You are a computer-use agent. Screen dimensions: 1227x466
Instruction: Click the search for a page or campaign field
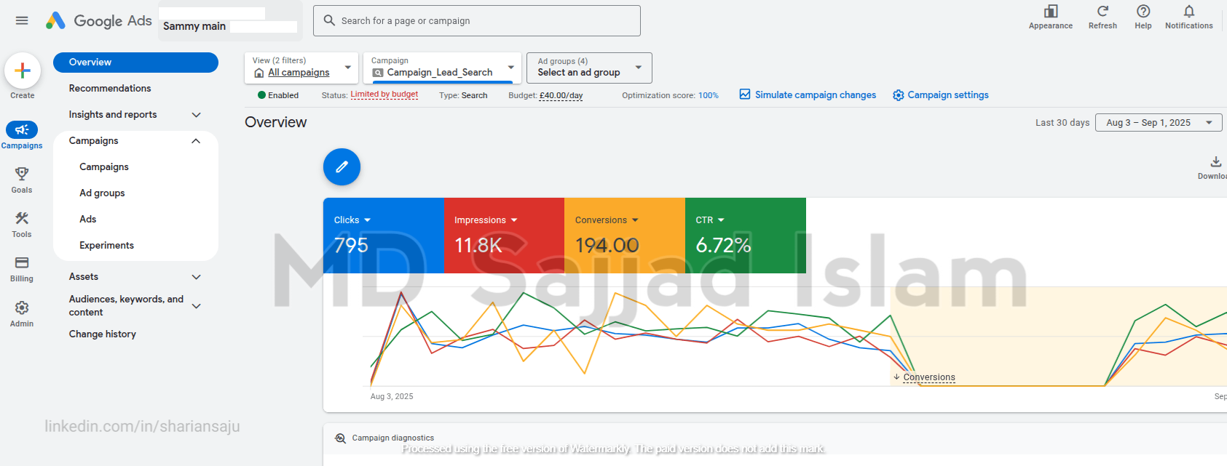[477, 20]
